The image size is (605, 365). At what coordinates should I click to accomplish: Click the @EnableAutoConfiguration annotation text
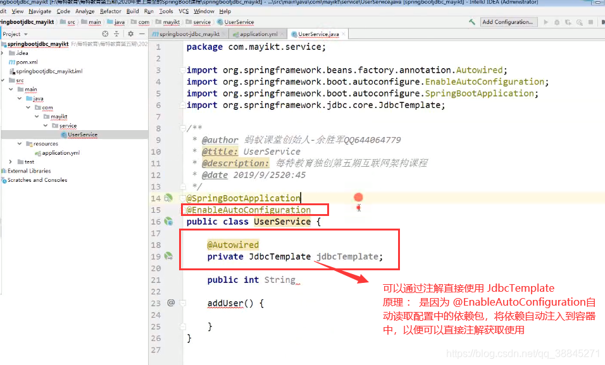coord(249,210)
